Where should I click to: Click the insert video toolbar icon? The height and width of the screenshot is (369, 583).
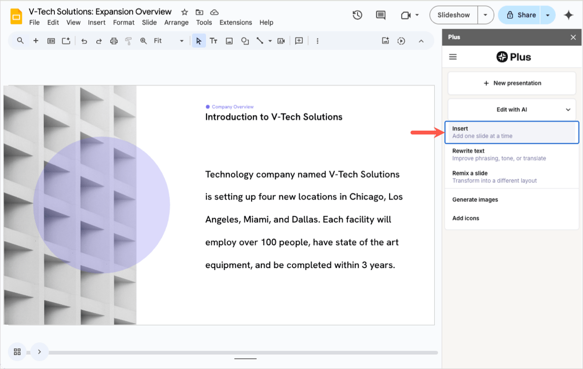(281, 41)
